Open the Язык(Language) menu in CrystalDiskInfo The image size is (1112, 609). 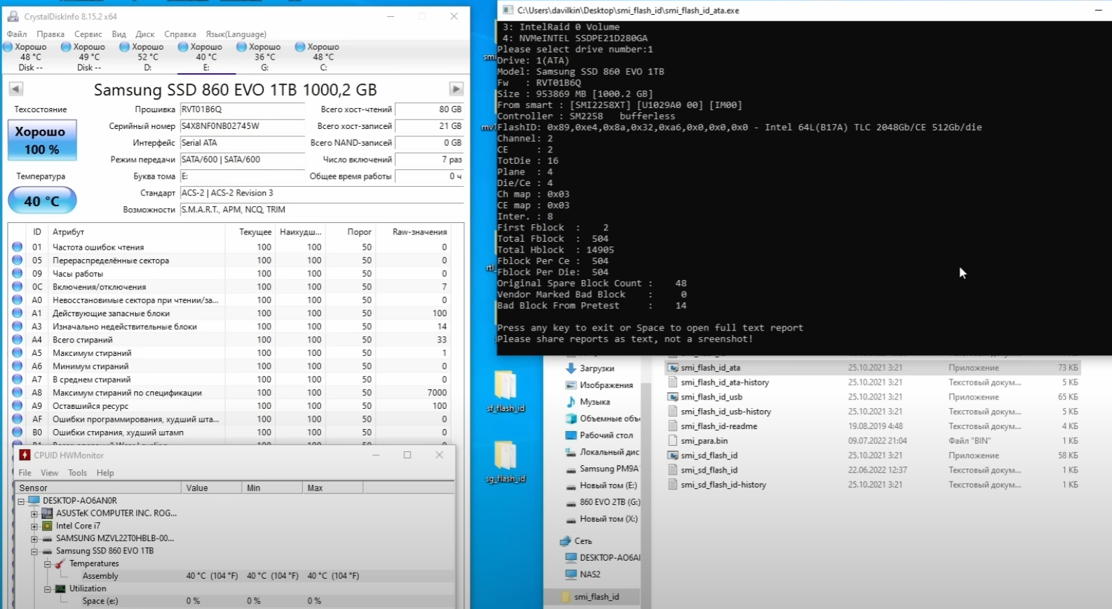point(236,34)
